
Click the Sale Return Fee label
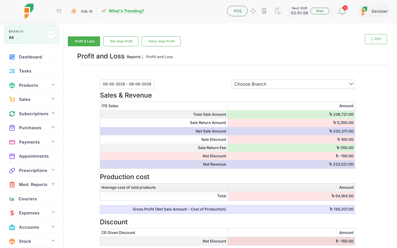click(x=212, y=148)
